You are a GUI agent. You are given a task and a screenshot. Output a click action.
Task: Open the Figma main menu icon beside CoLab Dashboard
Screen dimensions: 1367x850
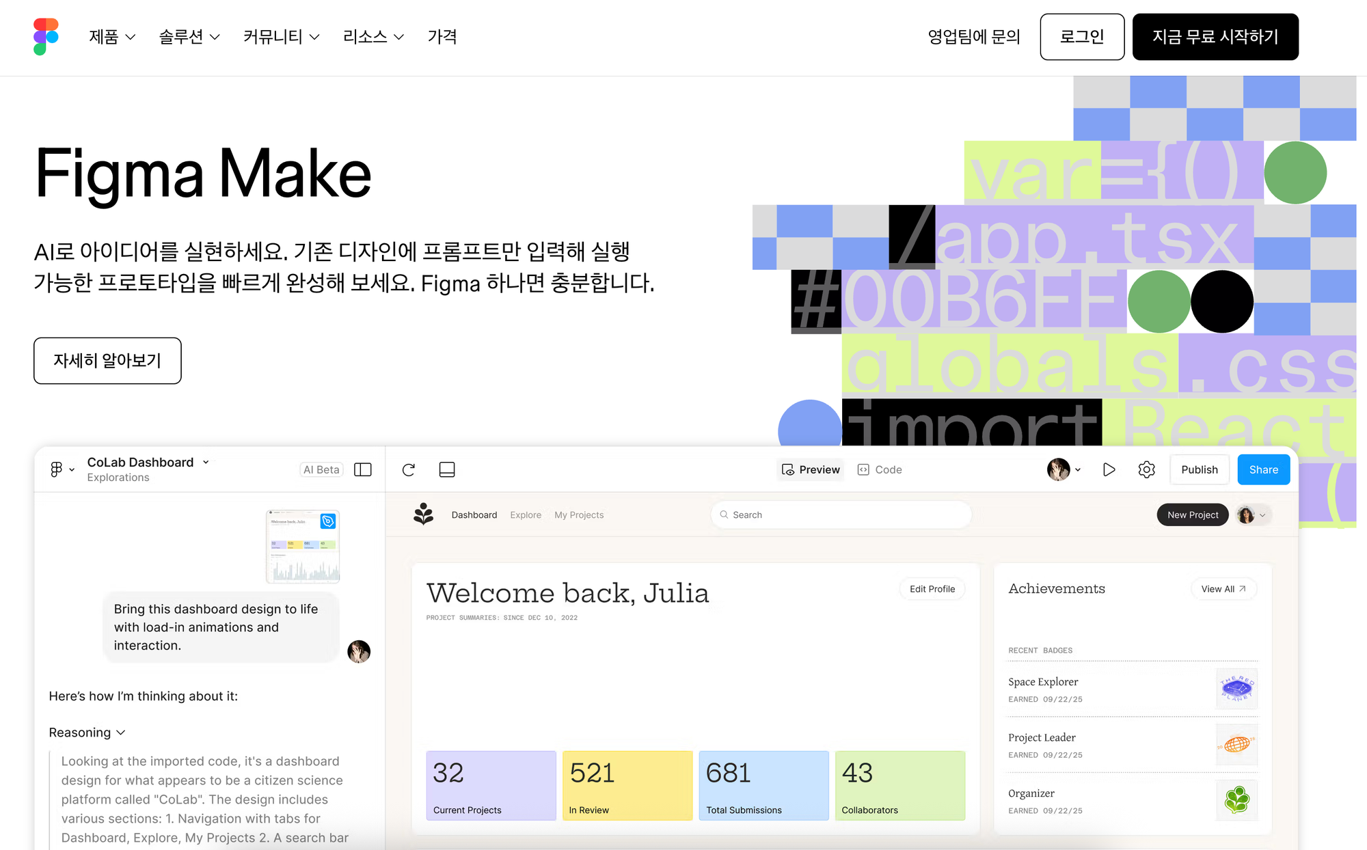pos(57,469)
